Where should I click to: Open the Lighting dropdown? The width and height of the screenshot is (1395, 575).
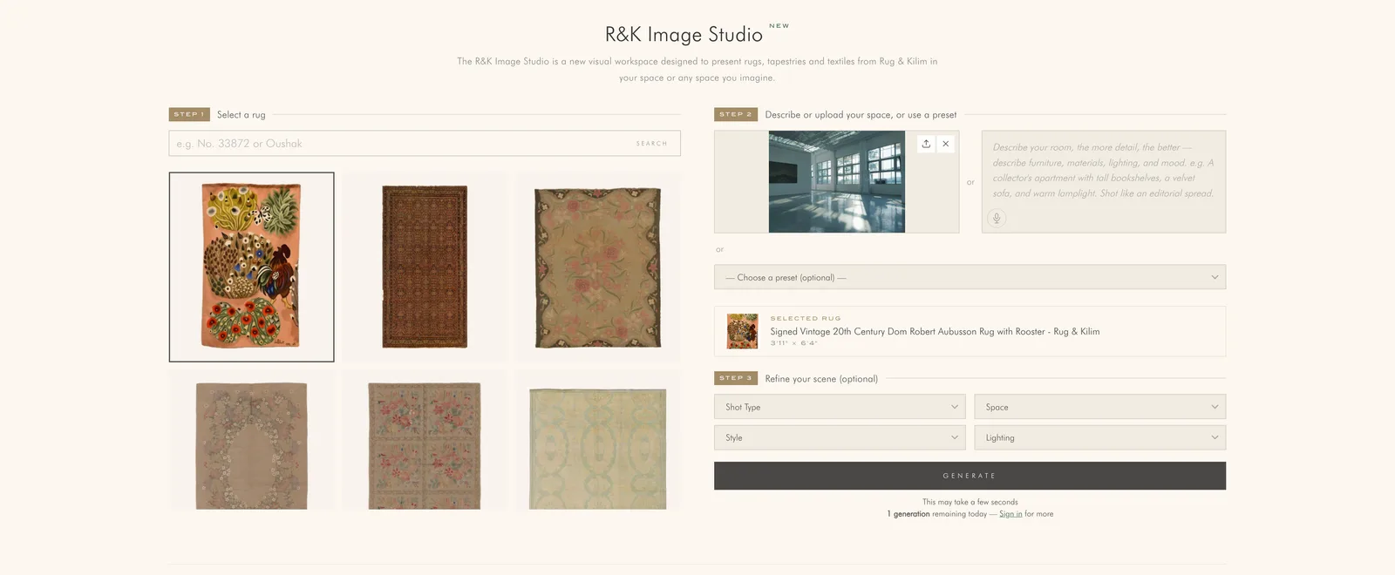pos(1099,437)
